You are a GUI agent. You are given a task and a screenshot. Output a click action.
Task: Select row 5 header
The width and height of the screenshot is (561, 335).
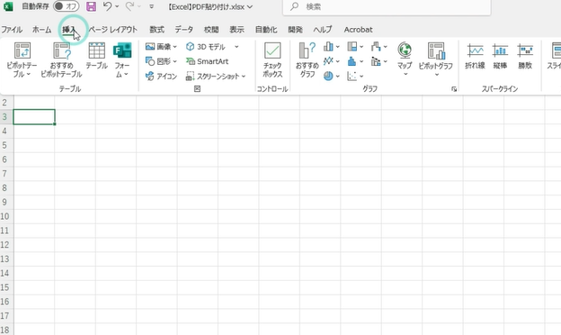click(x=6, y=145)
